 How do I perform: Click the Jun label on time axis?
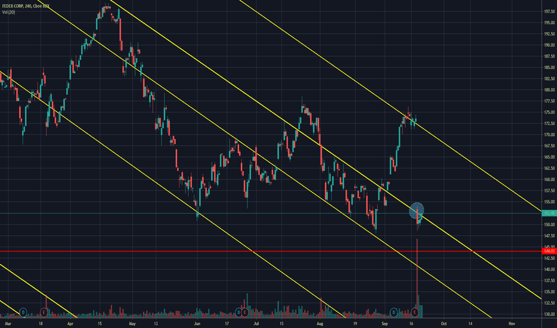tap(197, 324)
